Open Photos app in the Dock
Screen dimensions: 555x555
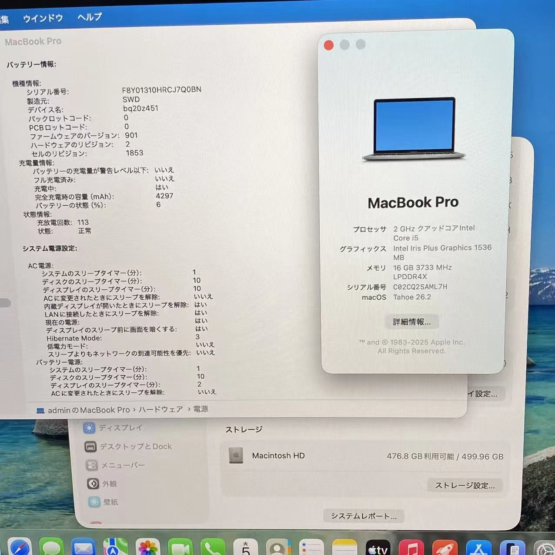148,548
